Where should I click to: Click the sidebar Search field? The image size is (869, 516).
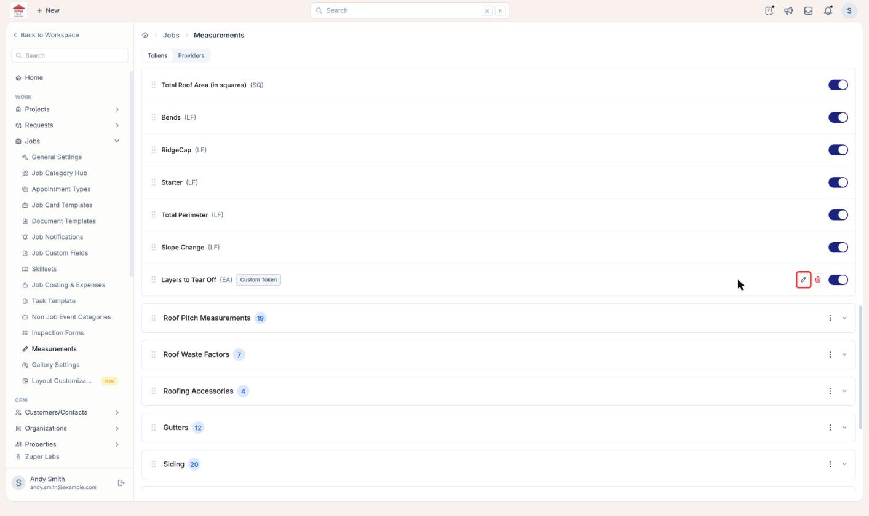pos(69,55)
